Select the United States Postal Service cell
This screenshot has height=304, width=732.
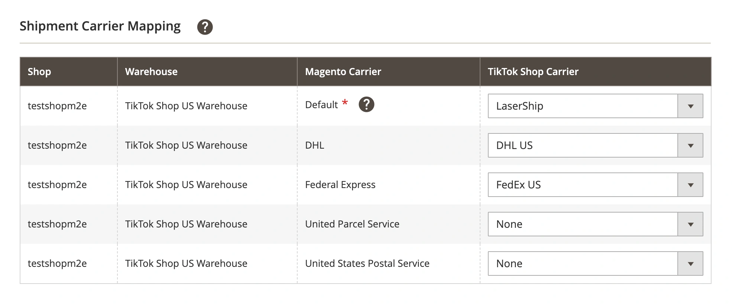(x=367, y=263)
